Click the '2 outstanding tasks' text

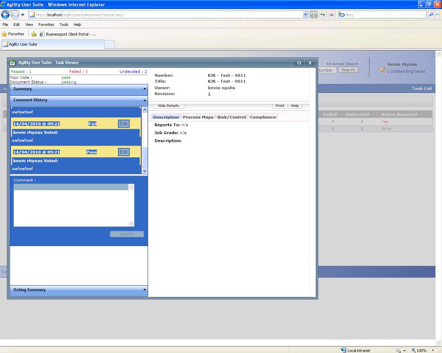point(406,71)
